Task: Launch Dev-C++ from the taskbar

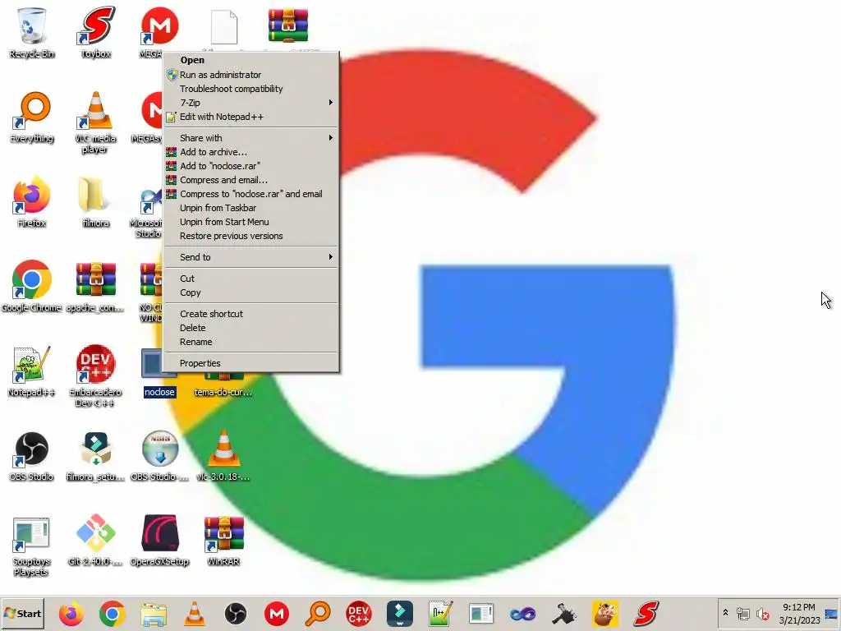Action: pos(358,613)
